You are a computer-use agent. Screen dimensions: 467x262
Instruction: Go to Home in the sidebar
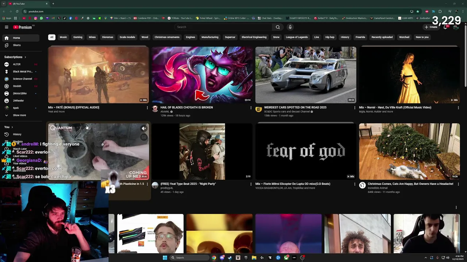point(20,38)
